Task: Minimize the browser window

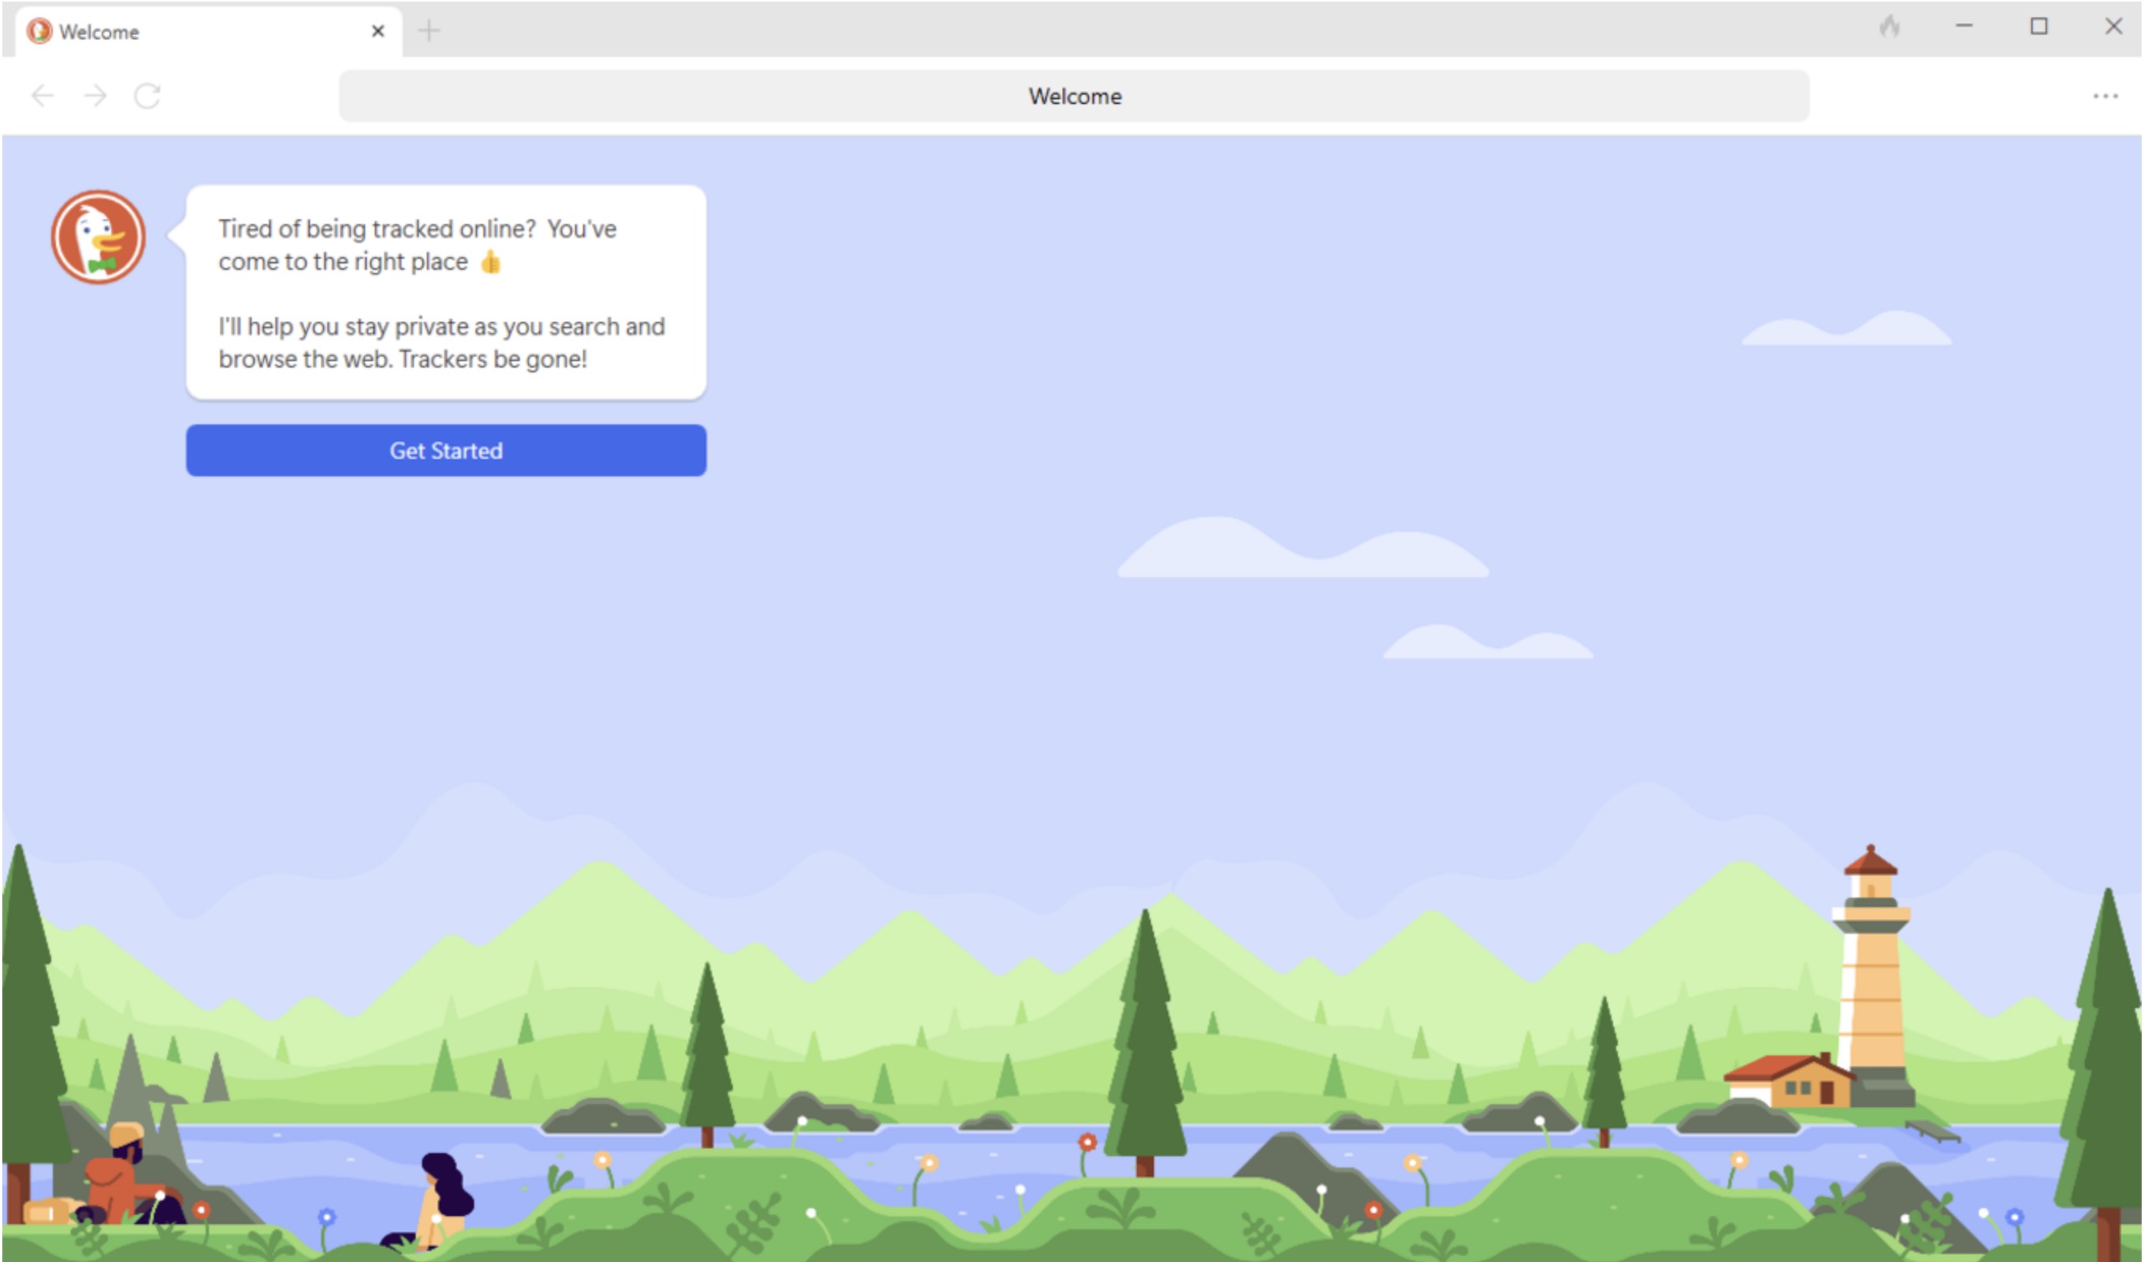Action: pyautogui.click(x=1963, y=26)
